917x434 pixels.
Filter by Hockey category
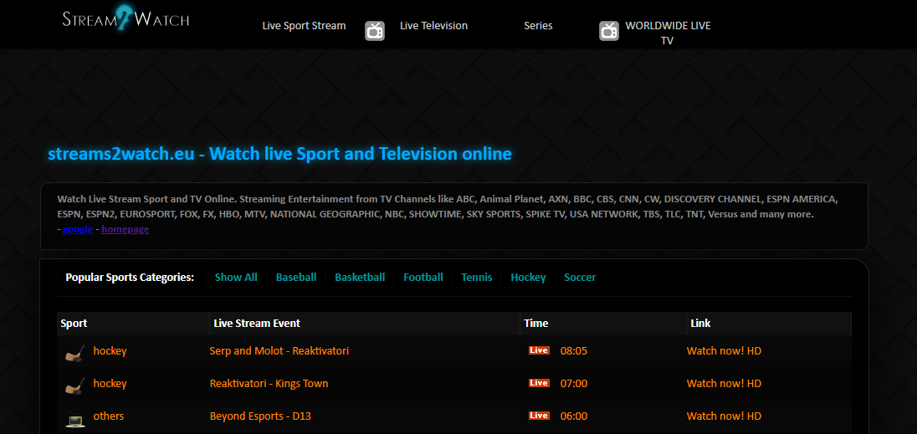528,278
